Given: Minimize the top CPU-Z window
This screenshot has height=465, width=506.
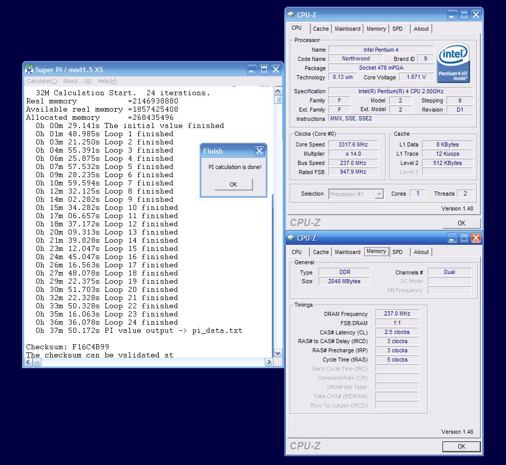Looking at the screenshot, I should coord(452,15).
